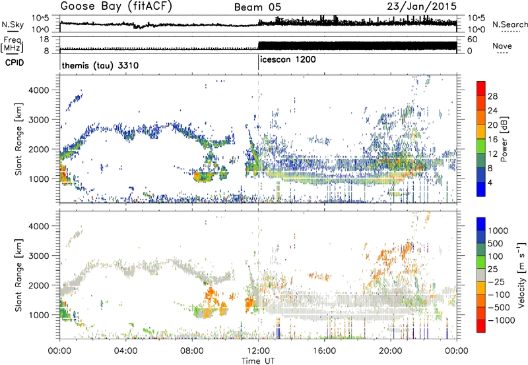Viewport: 528px width, 365px height.
Task: Click the 'Velocity [m s-1]' colorbar label
Action: pos(521,275)
